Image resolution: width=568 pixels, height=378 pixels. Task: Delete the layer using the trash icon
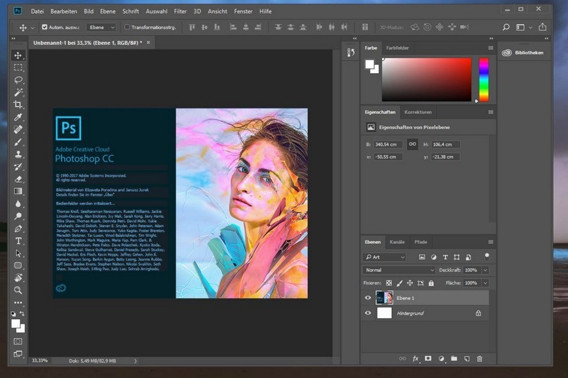479,359
